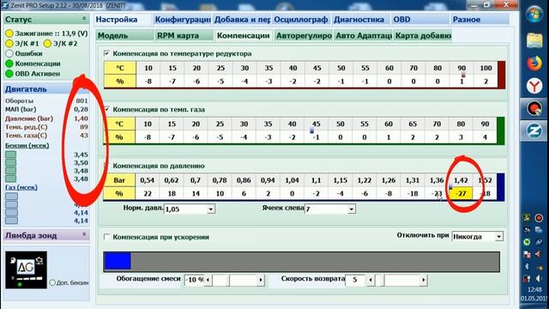Toggle Компенсация по температуре редуктора checkbox
This screenshot has height=309, width=549.
click(x=106, y=53)
